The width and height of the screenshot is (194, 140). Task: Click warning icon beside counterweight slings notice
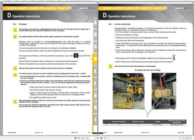tap(111, 66)
